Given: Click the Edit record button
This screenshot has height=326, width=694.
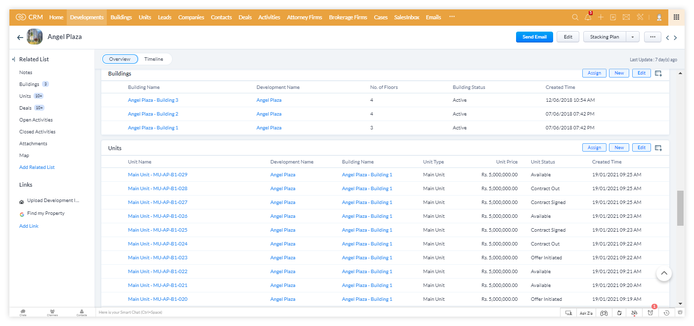Looking at the screenshot, I should click(x=568, y=37).
